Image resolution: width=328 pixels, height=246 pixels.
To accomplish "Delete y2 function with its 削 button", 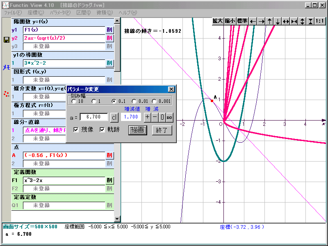I will (x=109, y=38).
